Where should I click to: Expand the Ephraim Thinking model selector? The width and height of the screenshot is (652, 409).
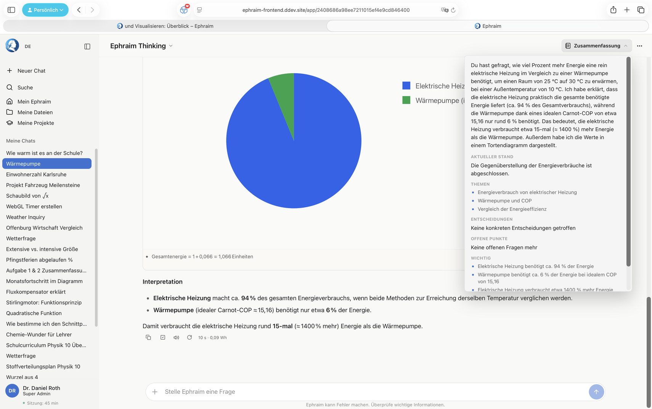[x=141, y=46]
